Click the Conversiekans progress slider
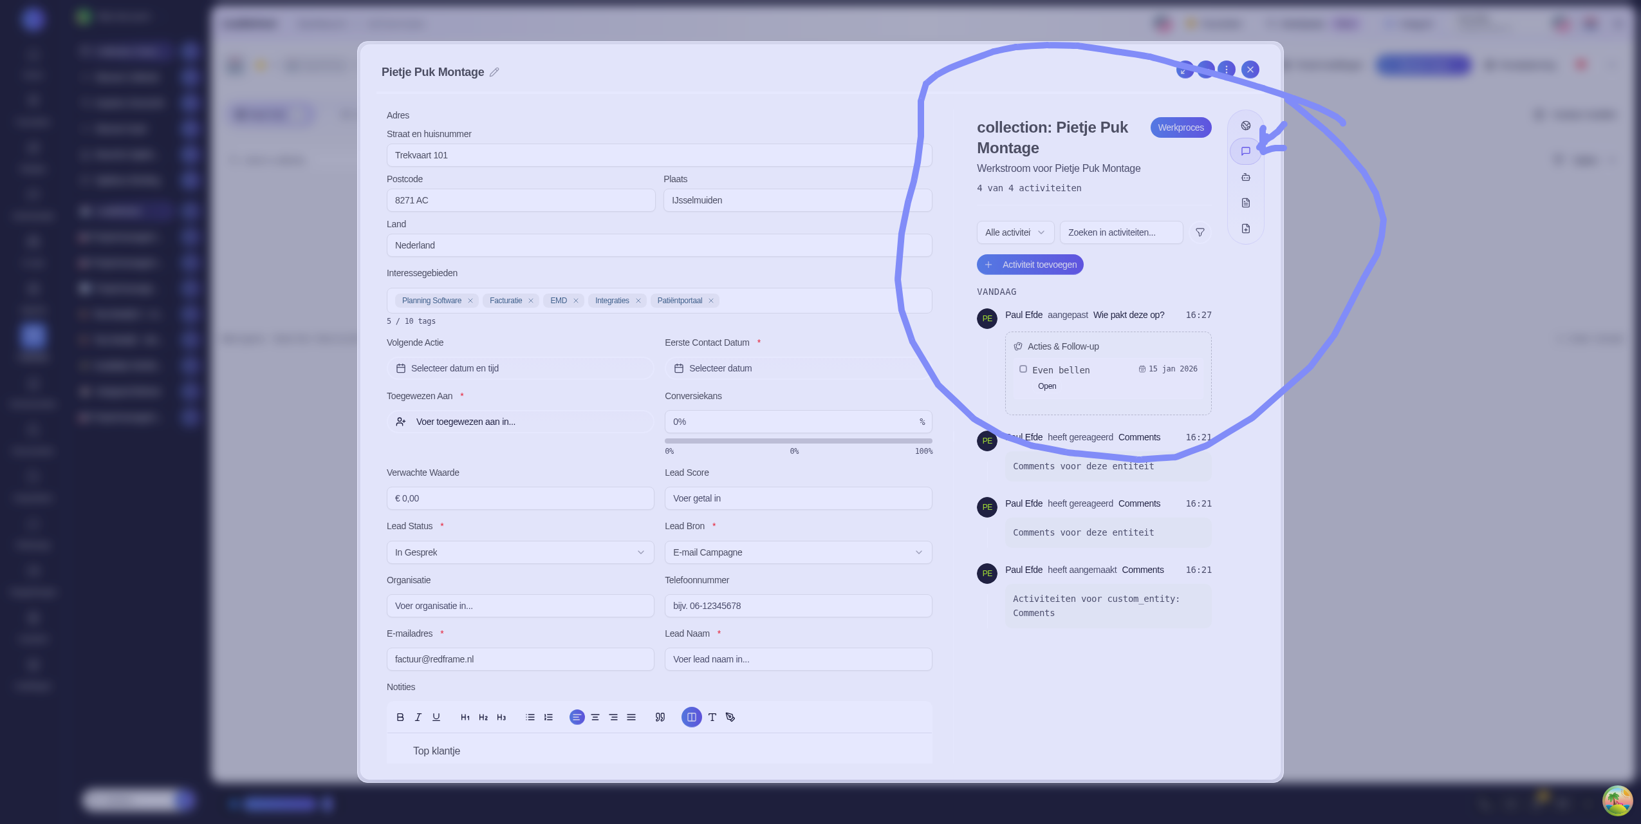The image size is (1641, 824). 798,441
